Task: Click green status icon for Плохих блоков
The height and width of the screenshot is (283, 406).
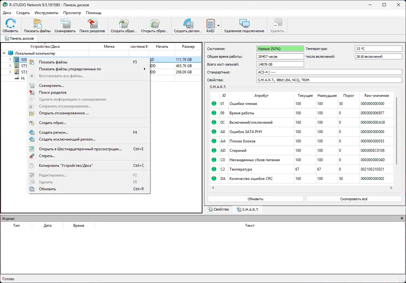Action: [x=214, y=141]
